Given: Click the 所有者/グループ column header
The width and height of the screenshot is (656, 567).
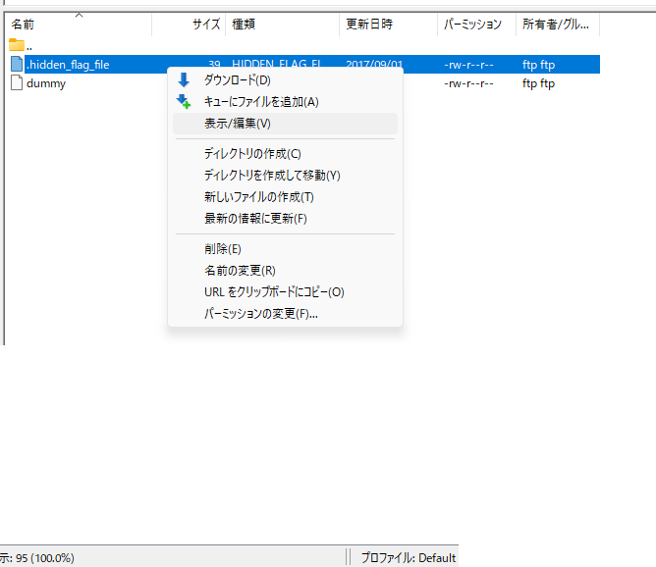Looking at the screenshot, I should 555,24.
